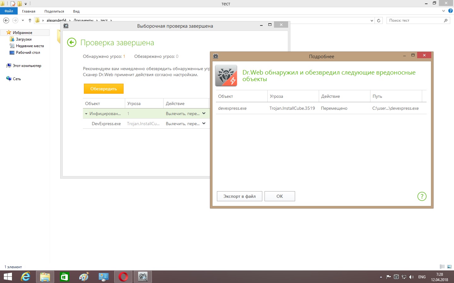Viewport: 454px width, 283px height.
Task: Open File Explorer from the taskbar
Action: click(45, 277)
